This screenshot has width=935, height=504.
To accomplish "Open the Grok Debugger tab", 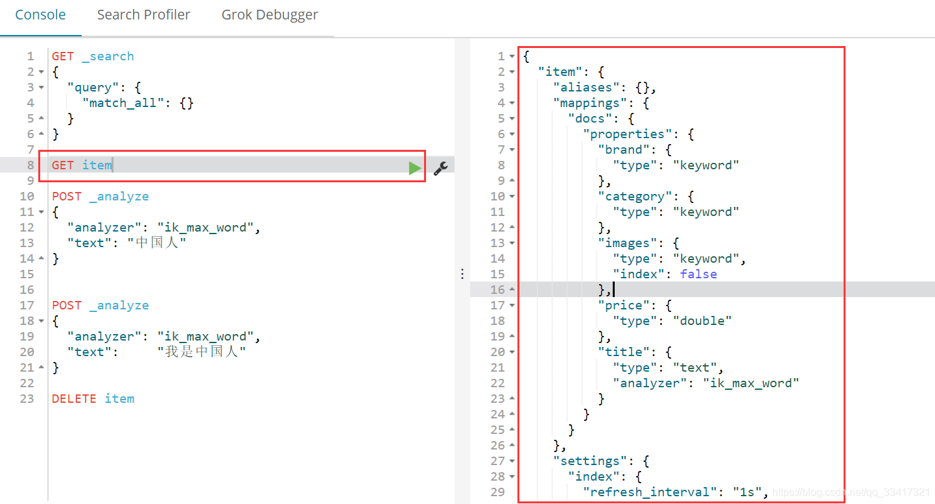I will coord(270,15).
